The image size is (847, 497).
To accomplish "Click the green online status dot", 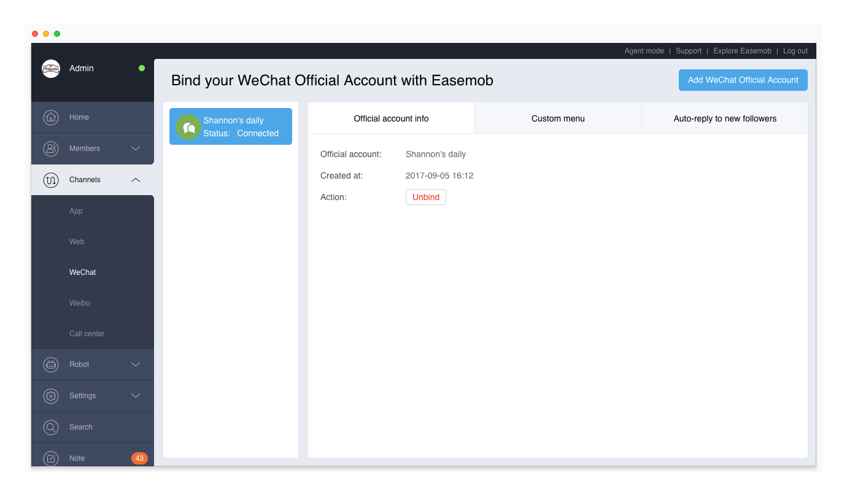I will [142, 68].
